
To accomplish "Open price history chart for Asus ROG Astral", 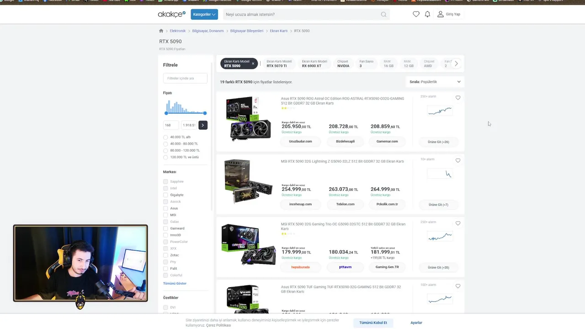I will tap(439, 111).
